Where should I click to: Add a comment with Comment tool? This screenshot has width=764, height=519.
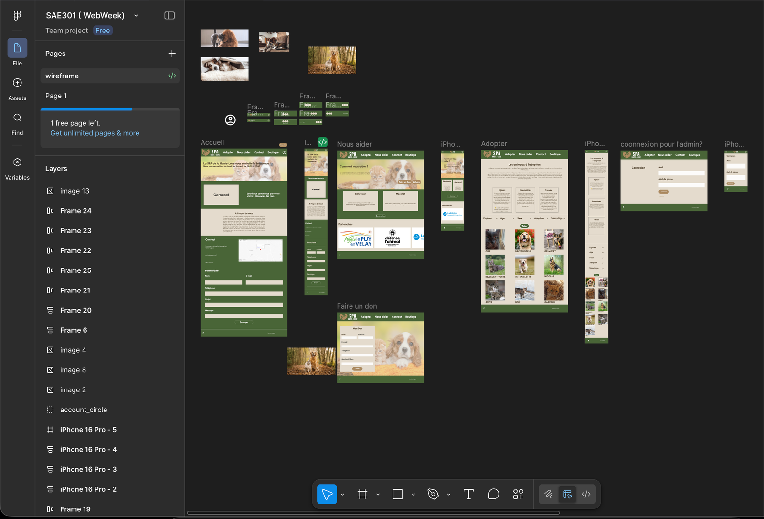tap(494, 494)
